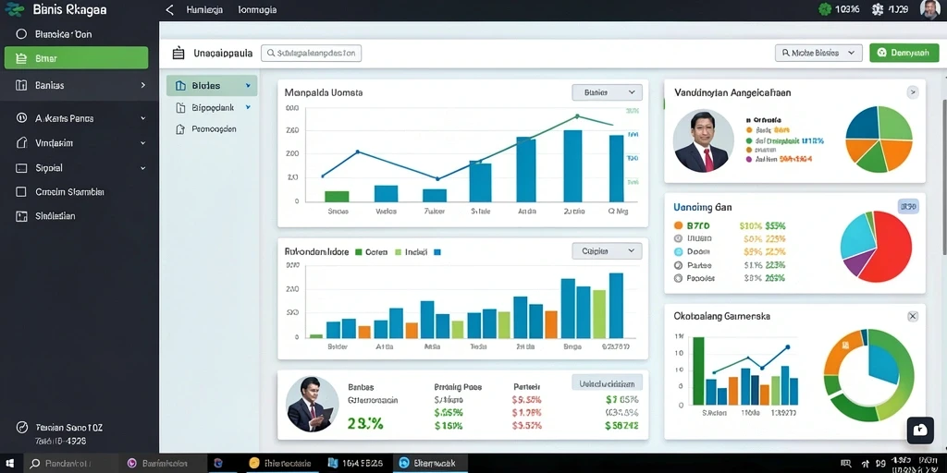Click the user avatar in top-right corner
Image resolution: width=947 pixels, height=473 pixels.
coord(929,9)
